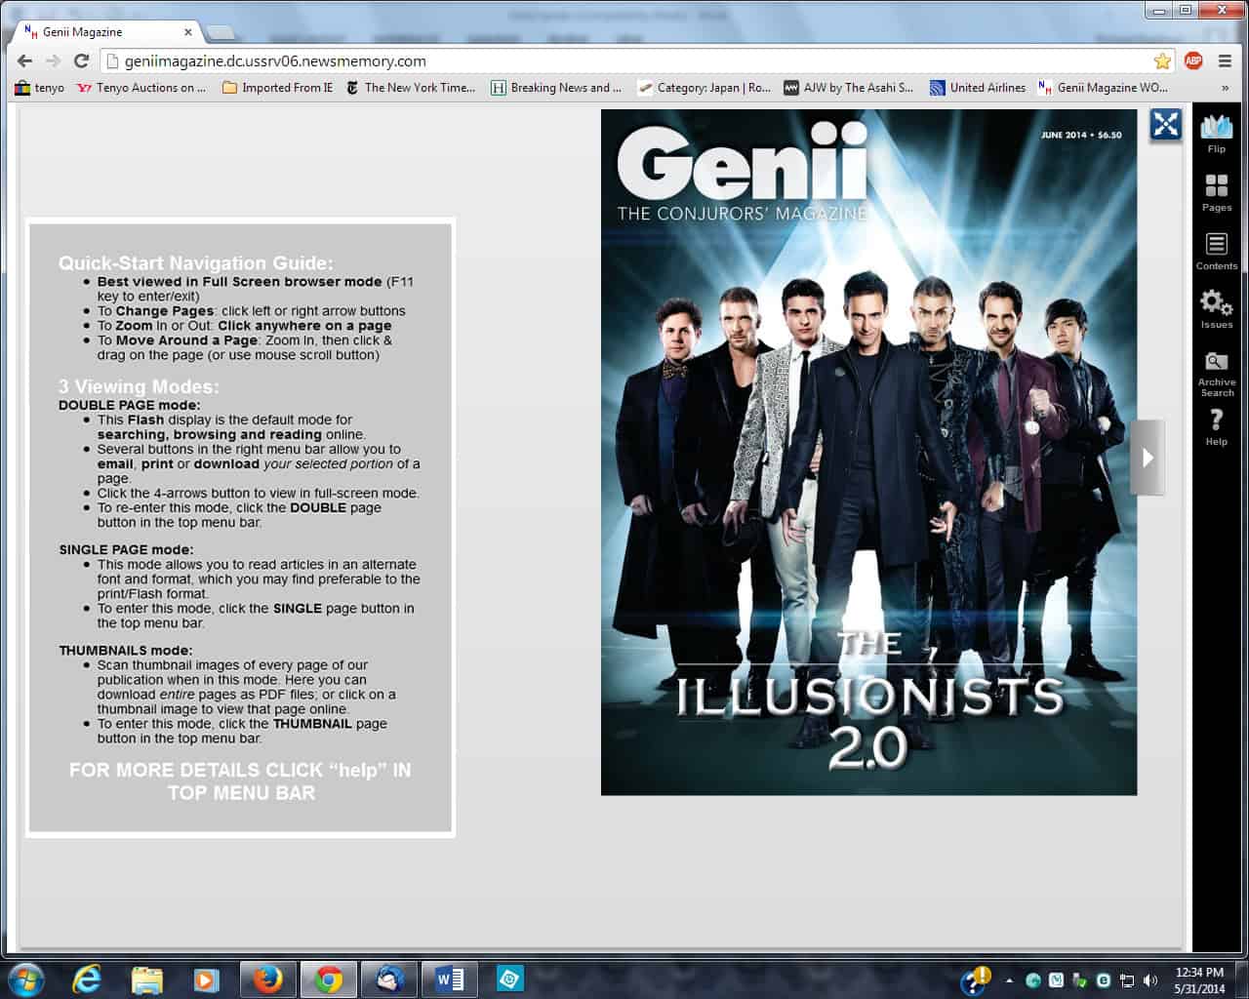Enter full-screen with the four-arrows button

click(1166, 125)
